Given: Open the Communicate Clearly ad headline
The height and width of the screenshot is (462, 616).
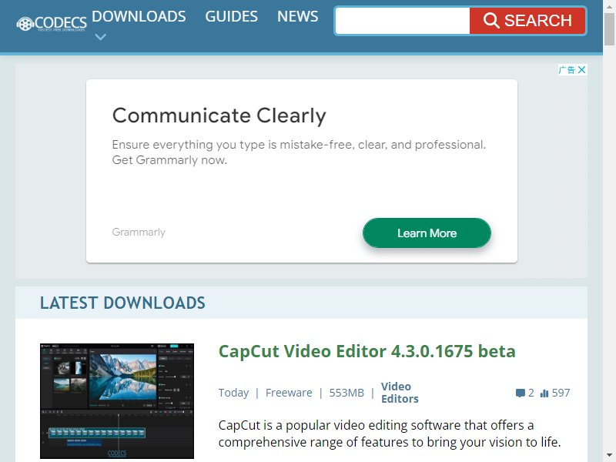Looking at the screenshot, I should coord(219,115).
